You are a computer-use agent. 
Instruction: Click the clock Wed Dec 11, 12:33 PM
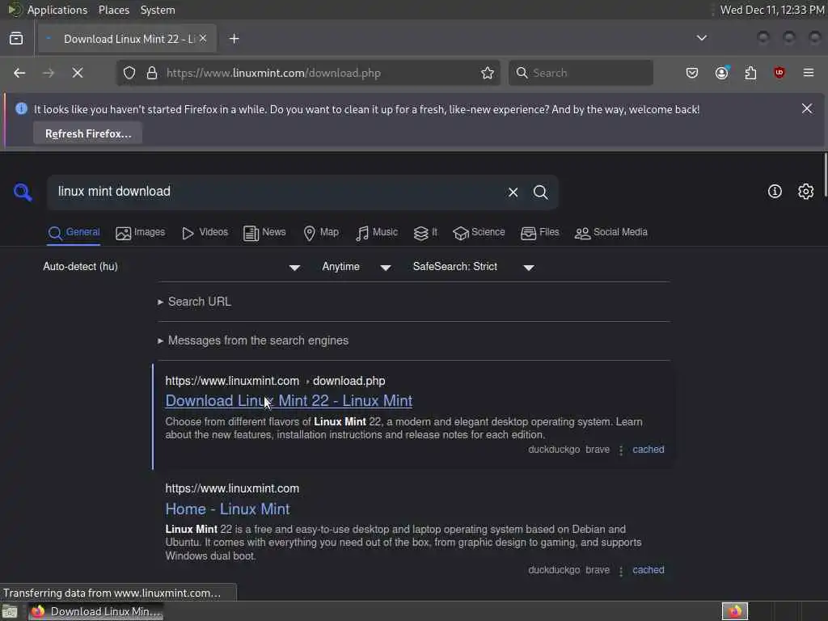pyautogui.click(x=772, y=10)
